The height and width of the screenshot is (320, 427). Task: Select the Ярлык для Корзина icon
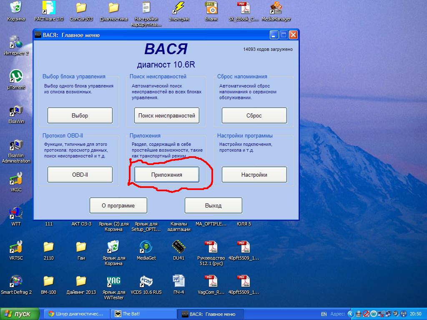[x=113, y=247]
